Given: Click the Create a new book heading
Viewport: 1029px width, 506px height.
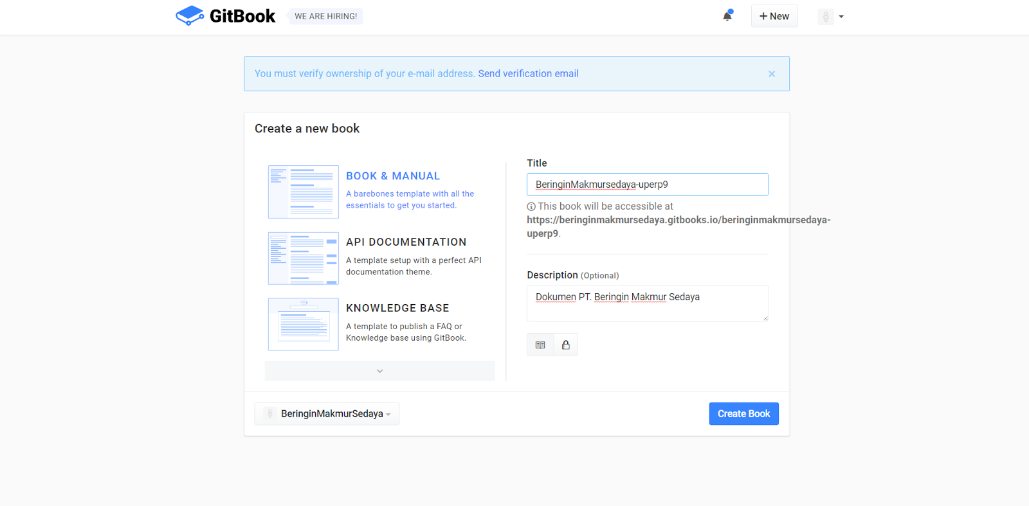Looking at the screenshot, I should coord(307,128).
